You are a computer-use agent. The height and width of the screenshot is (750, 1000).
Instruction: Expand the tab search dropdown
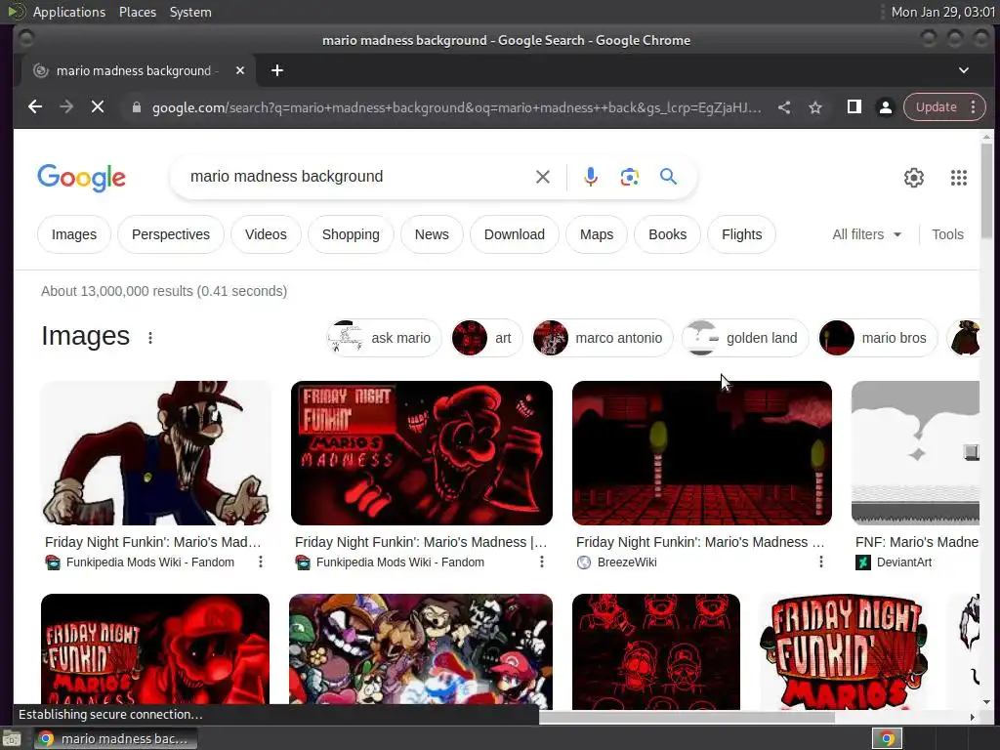pos(964,70)
